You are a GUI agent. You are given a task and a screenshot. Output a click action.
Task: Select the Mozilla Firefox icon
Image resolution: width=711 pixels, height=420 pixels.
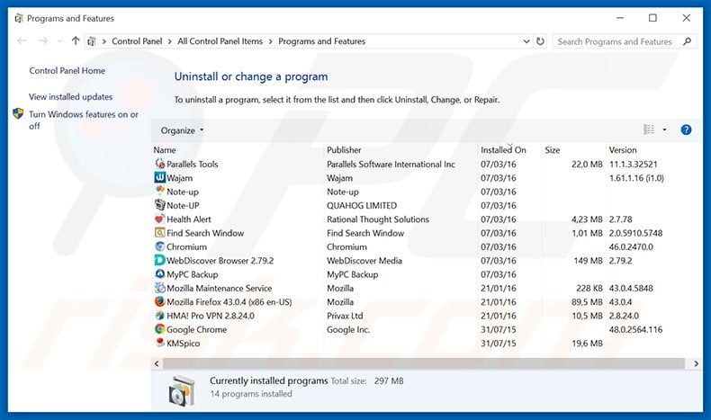[x=160, y=302]
